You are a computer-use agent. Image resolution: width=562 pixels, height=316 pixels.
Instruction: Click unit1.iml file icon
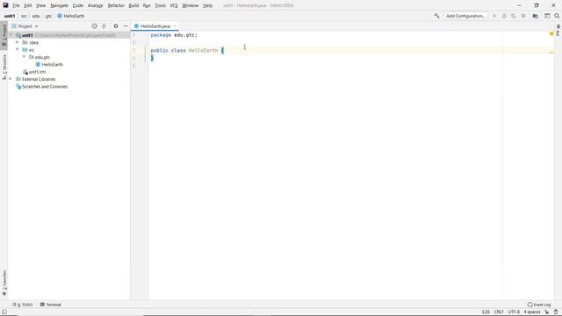click(x=25, y=72)
